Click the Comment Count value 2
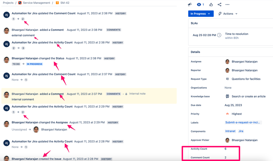The height and width of the screenshot is (161, 273). (x=225, y=157)
